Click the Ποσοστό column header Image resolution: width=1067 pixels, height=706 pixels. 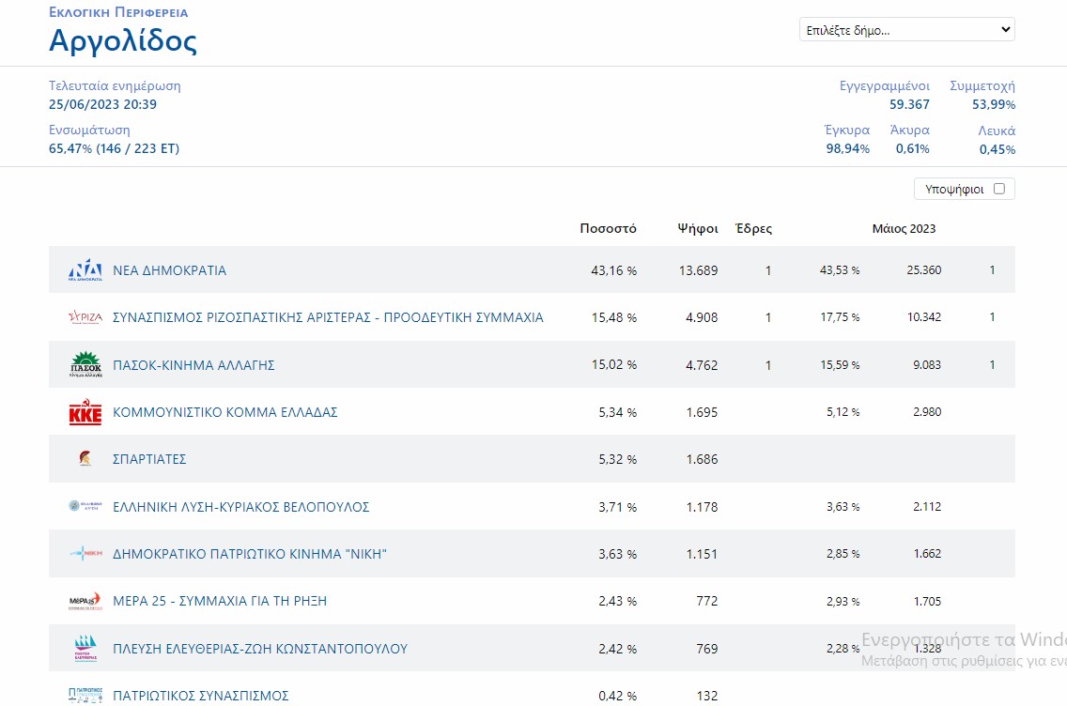coord(608,229)
